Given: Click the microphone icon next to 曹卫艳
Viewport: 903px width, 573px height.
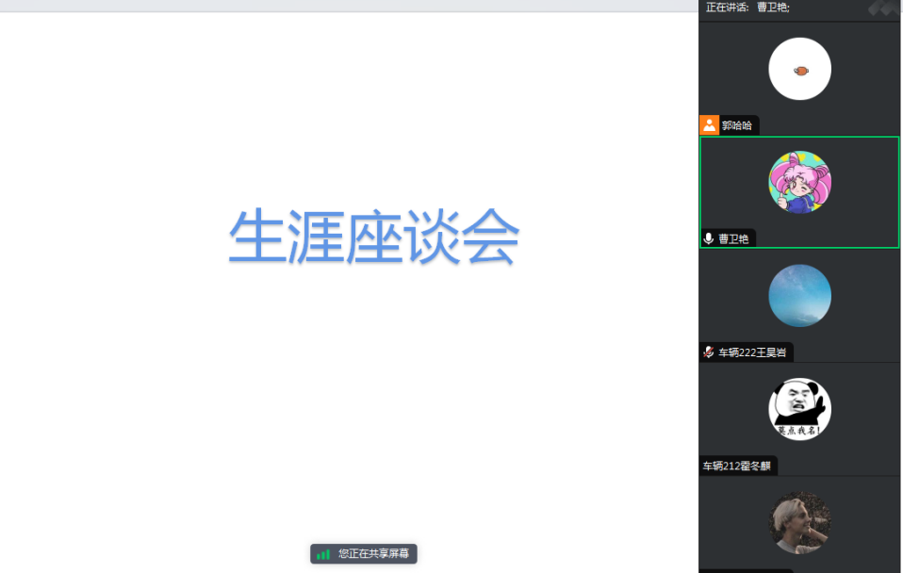Looking at the screenshot, I should [709, 238].
